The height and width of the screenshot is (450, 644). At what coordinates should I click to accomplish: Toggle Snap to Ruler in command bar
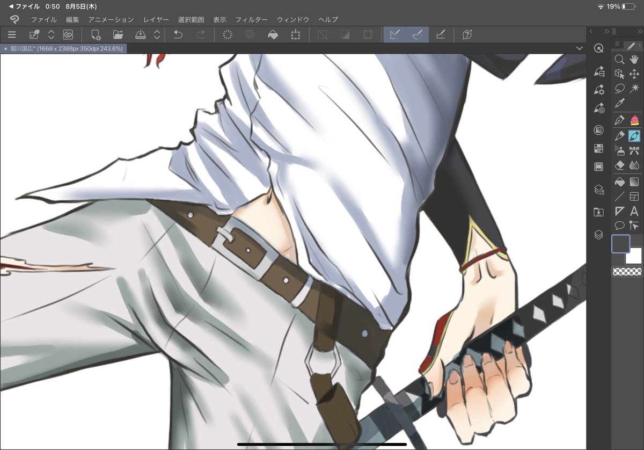pos(394,34)
